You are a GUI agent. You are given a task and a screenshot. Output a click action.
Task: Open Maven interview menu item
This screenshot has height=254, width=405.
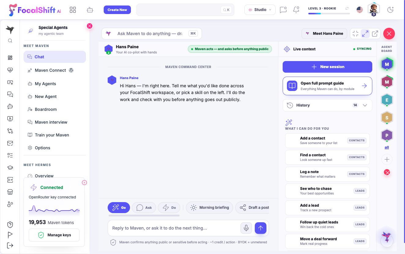coord(55,122)
